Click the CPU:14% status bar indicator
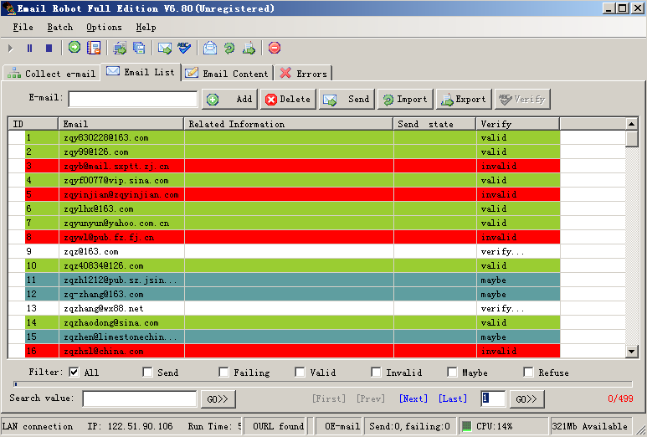This screenshot has height=437, width=647. pos(503,426)
